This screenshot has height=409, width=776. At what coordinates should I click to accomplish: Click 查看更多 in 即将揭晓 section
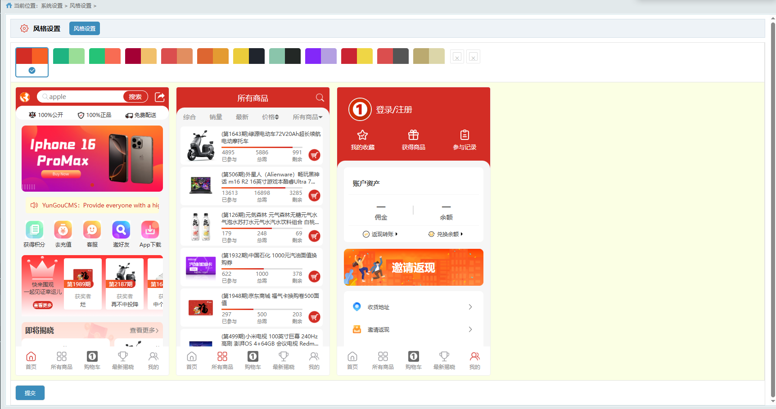[x=144, y=330]
